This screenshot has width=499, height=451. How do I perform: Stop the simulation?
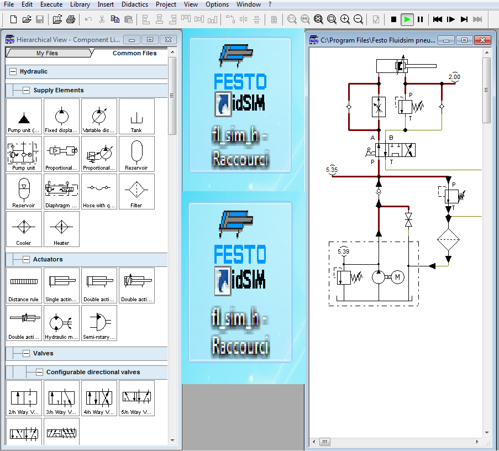point(393,19)
